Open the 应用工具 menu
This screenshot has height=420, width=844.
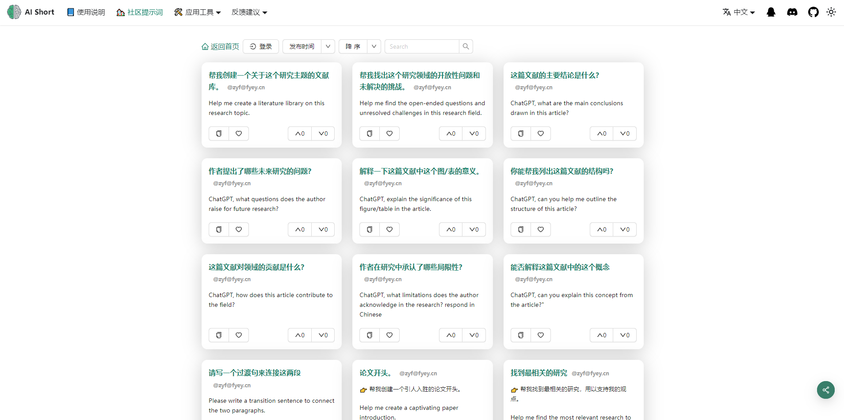point(197,12)
